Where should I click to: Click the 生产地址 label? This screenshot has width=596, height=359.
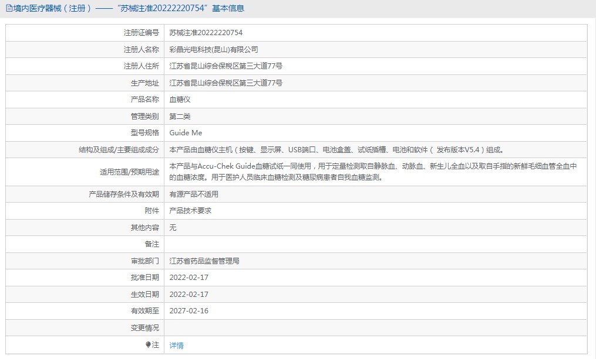pyautogui.click(x=145, y=83)
